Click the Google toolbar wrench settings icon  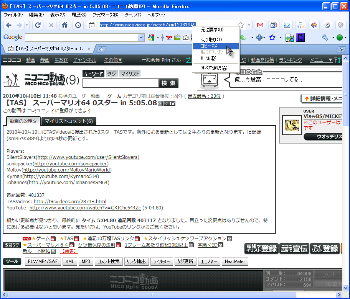(325, 38)
